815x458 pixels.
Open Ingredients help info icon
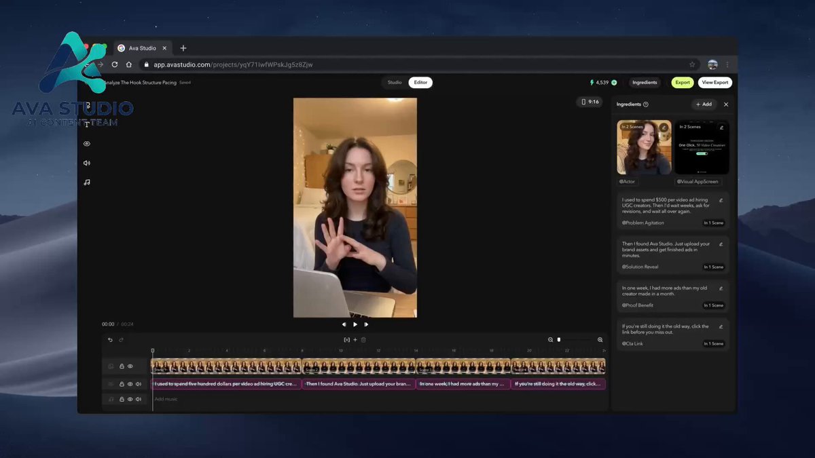tap(646, 104)
